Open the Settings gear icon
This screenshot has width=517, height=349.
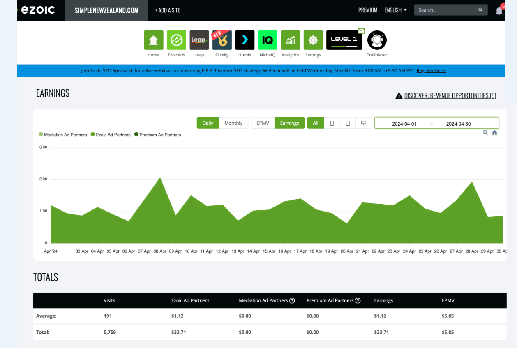tap(313, 40)
